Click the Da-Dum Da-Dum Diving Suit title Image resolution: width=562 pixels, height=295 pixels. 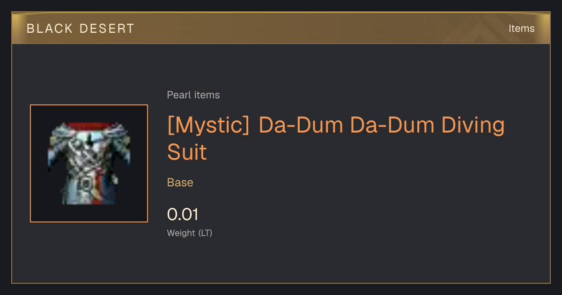(336, 138)
